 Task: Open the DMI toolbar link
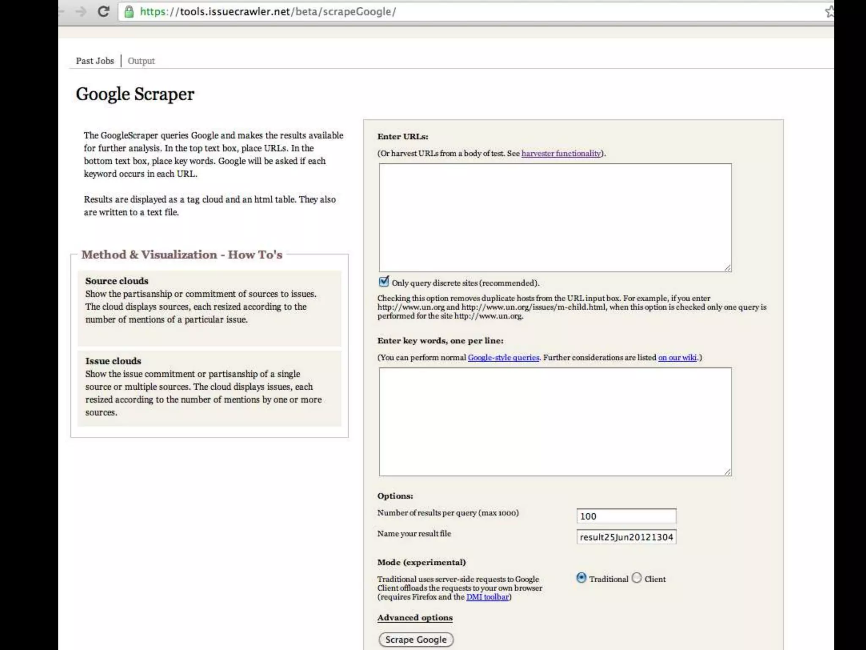[488, 597]
